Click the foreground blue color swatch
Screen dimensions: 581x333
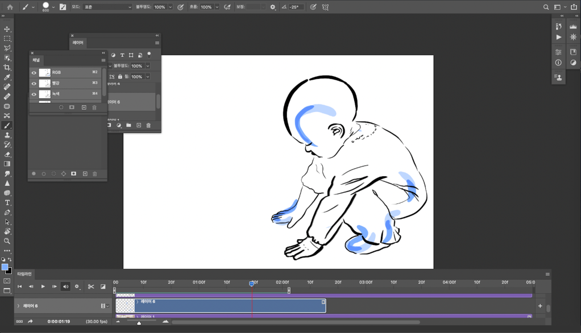click(x=5, y=267)
